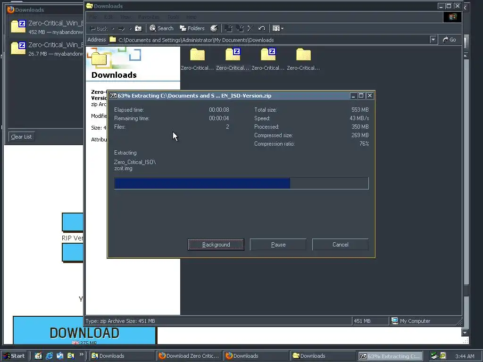Click the fourth Quick Launch search icon
483x362 pixels.
[71, 356]
